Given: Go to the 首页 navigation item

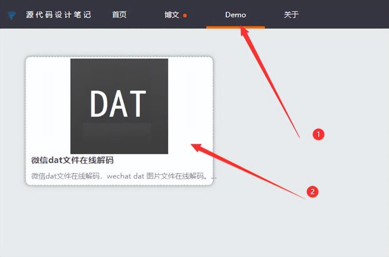Looking at the screenshot, I should [x=119, y=15].
